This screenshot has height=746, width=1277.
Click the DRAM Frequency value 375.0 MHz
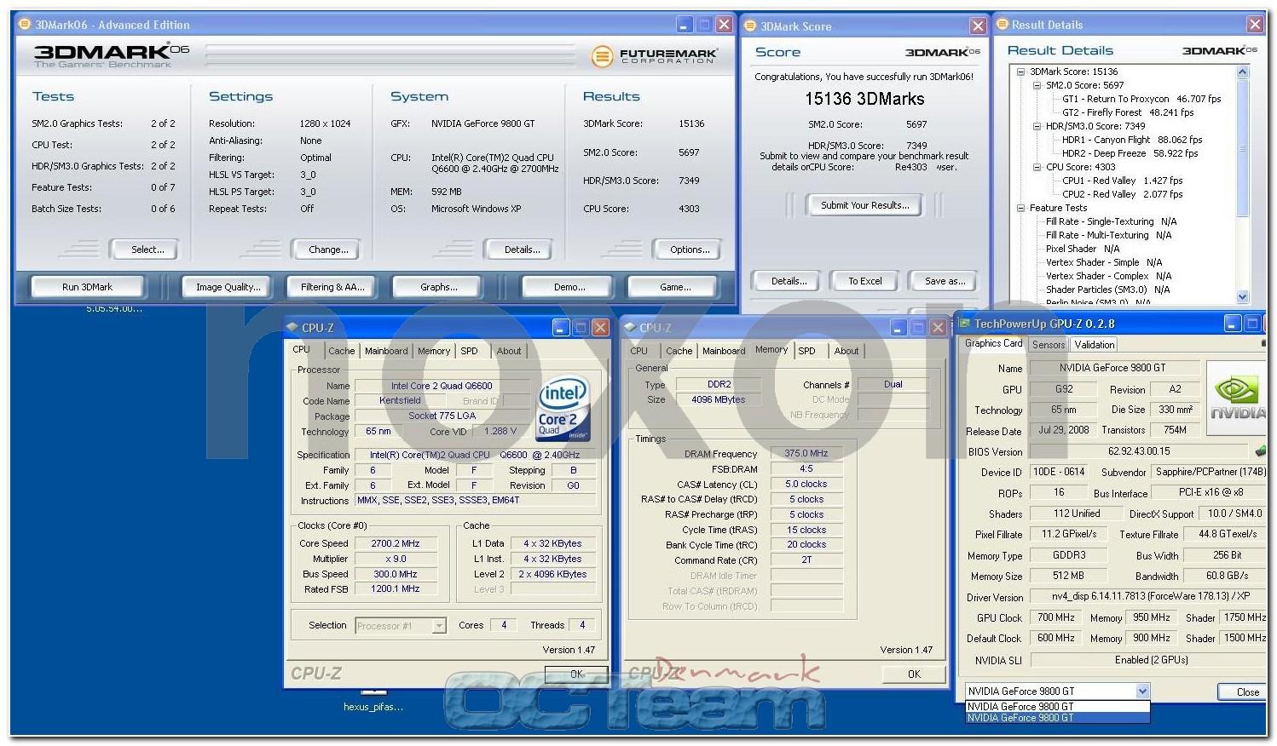coord(806,454)
